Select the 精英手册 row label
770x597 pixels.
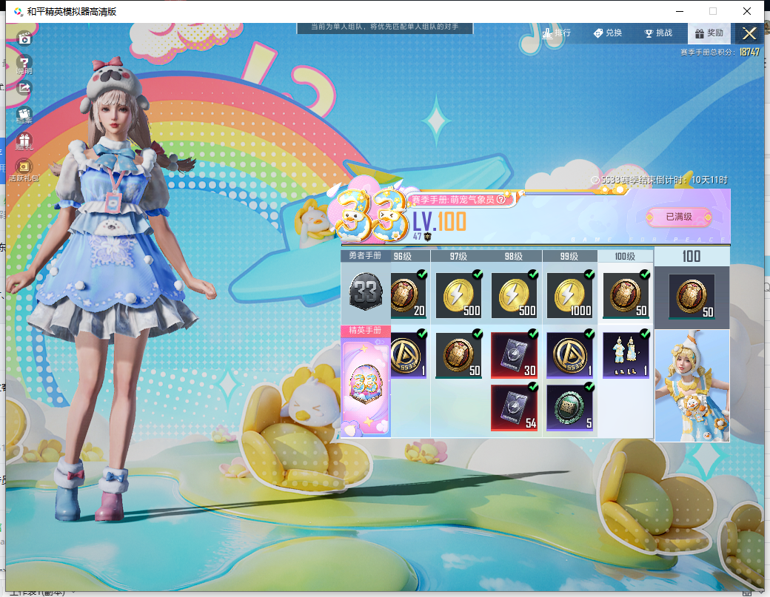(x=365, y=330)
